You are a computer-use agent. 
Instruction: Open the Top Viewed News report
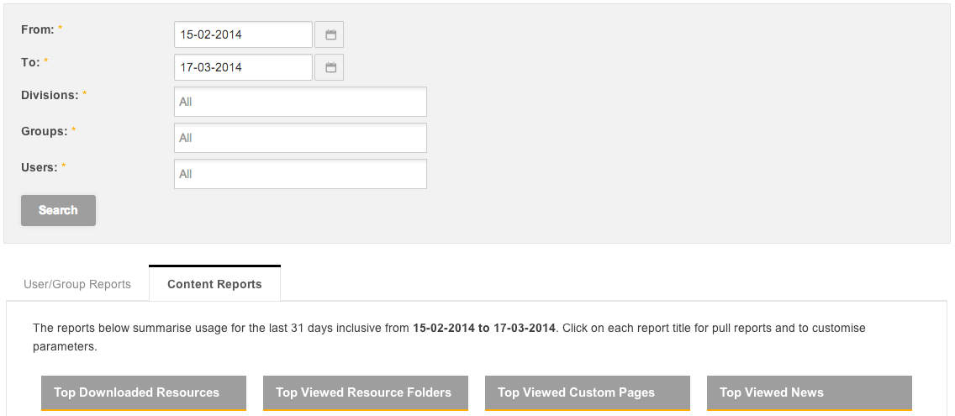(x=810, y=392)
